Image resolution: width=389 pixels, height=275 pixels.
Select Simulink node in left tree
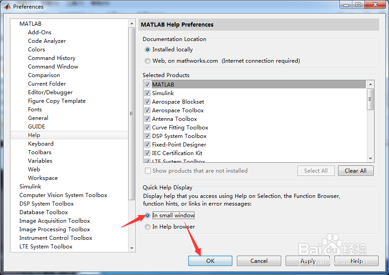(30, 187)
